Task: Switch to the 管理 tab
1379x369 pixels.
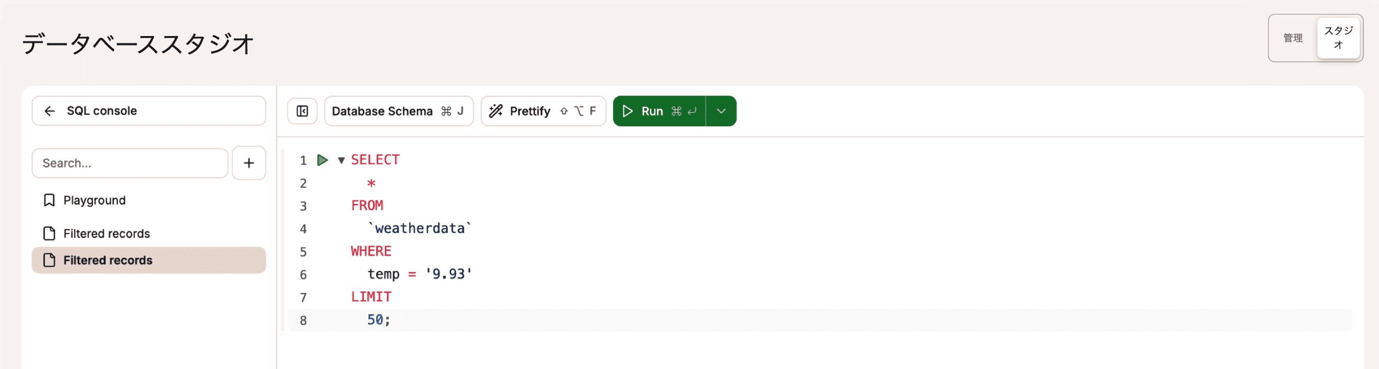Action: pyautogui.click(x=1293, y=38)
